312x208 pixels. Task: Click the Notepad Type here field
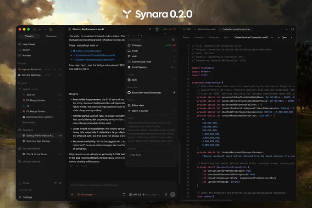point(151,158)
